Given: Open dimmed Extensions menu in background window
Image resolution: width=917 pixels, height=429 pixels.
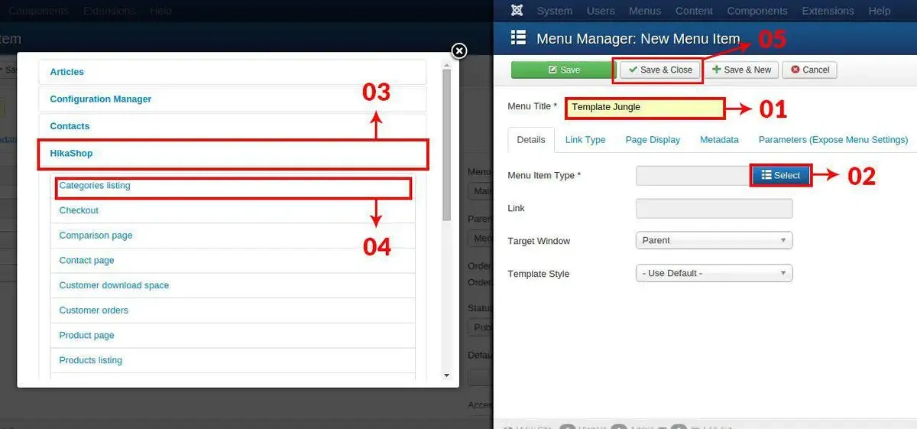Looking at the screenshot, I should (109, 11).
